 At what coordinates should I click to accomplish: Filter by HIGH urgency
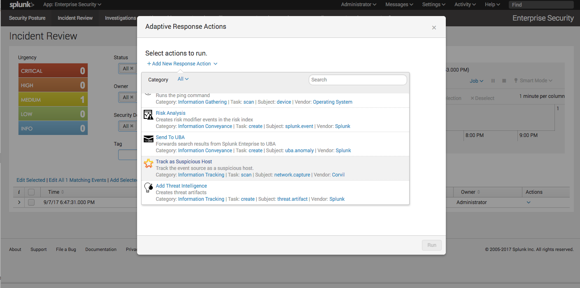pyautogui.click(x=53, y=85)
